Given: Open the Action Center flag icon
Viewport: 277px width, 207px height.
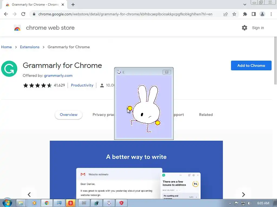Looking at the screenshot, I should click(236, 203).
